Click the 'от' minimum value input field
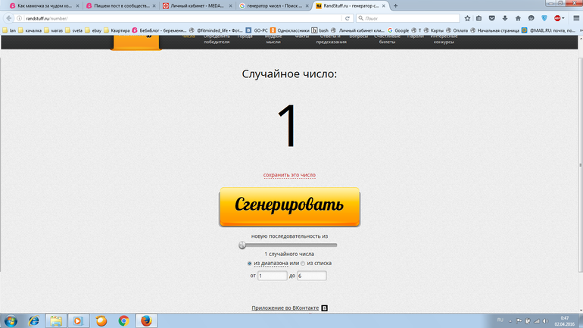This screenshot has width=583, height=328. pyautogui.click(x=272, y=276)
